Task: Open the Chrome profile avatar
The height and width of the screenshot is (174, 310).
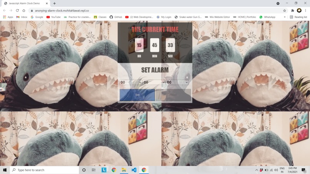Action: point(299,11)
